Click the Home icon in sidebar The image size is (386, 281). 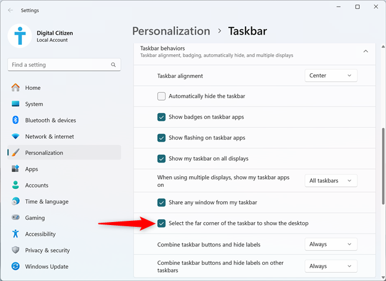(x=15, y=88)
